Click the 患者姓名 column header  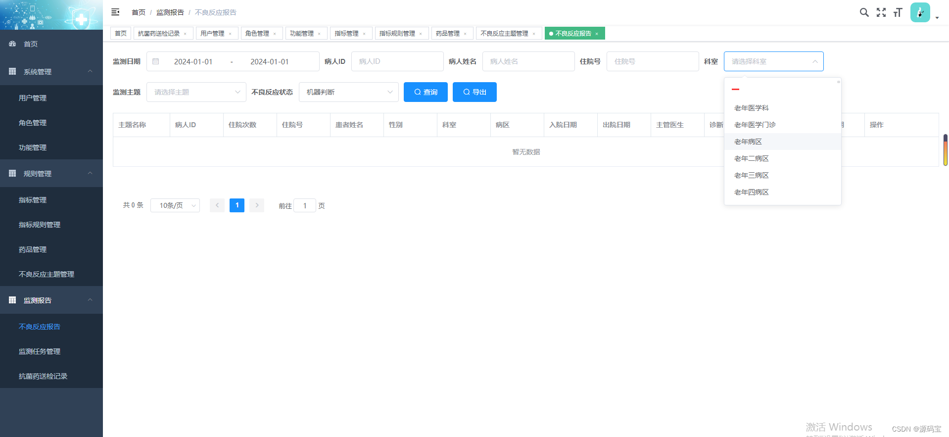coord(357,125)
